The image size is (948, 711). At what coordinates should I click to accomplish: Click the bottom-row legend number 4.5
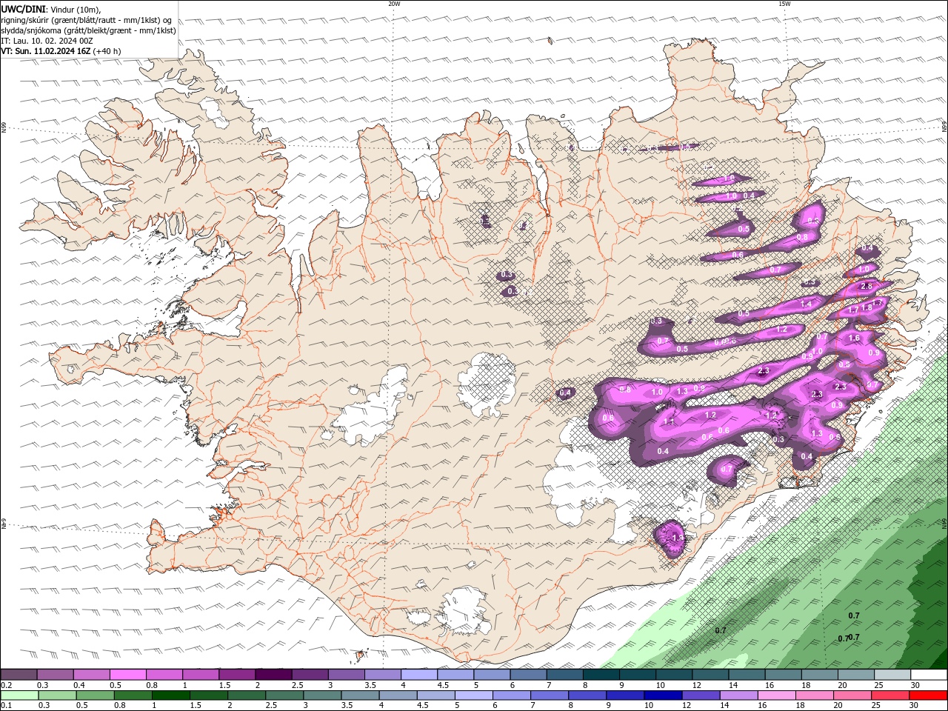point(421,706)
